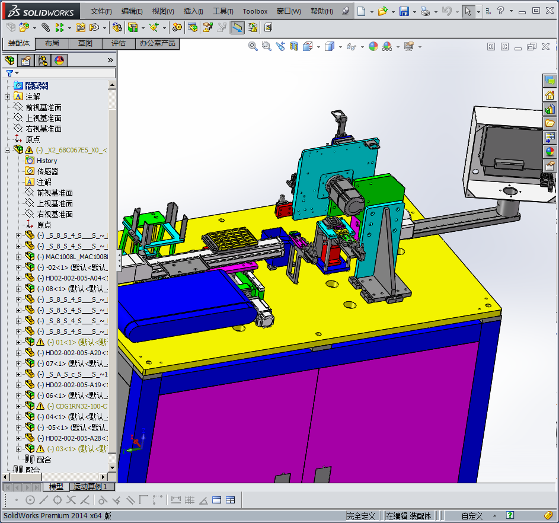
Task: Open the PropertyManager tab icon
Action: tap(26, 60)
